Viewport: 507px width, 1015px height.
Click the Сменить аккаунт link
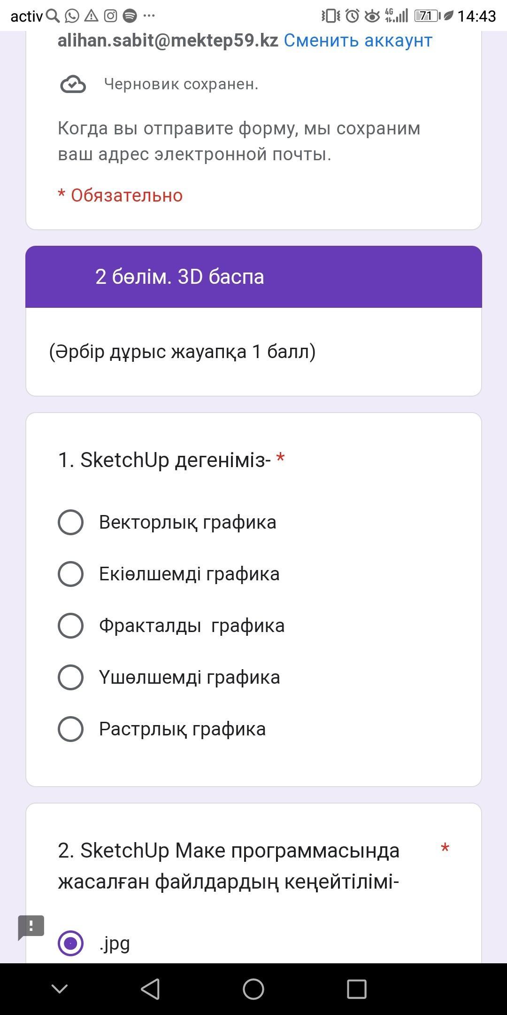coord(358,40)
